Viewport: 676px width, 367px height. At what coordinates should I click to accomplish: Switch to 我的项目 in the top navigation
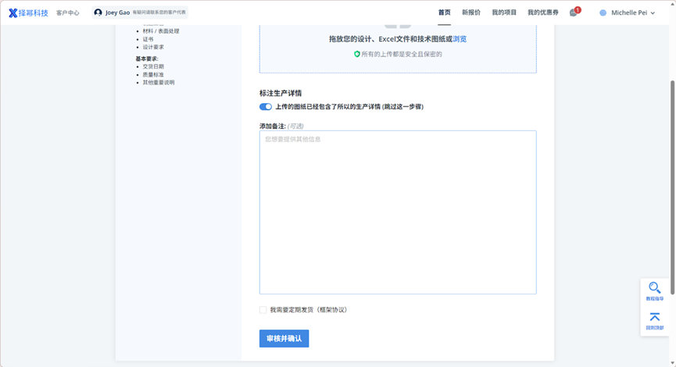click(x=504, y=12)
